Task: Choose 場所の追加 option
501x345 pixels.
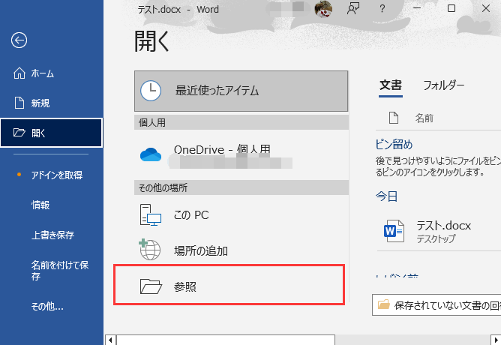Action: (x=241, y=250)
